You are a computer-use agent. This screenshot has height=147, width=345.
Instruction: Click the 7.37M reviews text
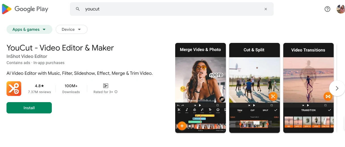click(x=39, y=92)
